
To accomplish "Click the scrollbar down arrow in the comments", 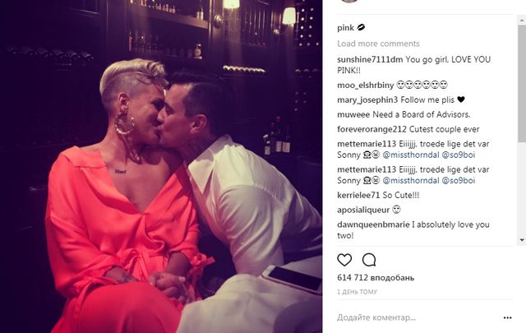I will click(x=522, y=240).
